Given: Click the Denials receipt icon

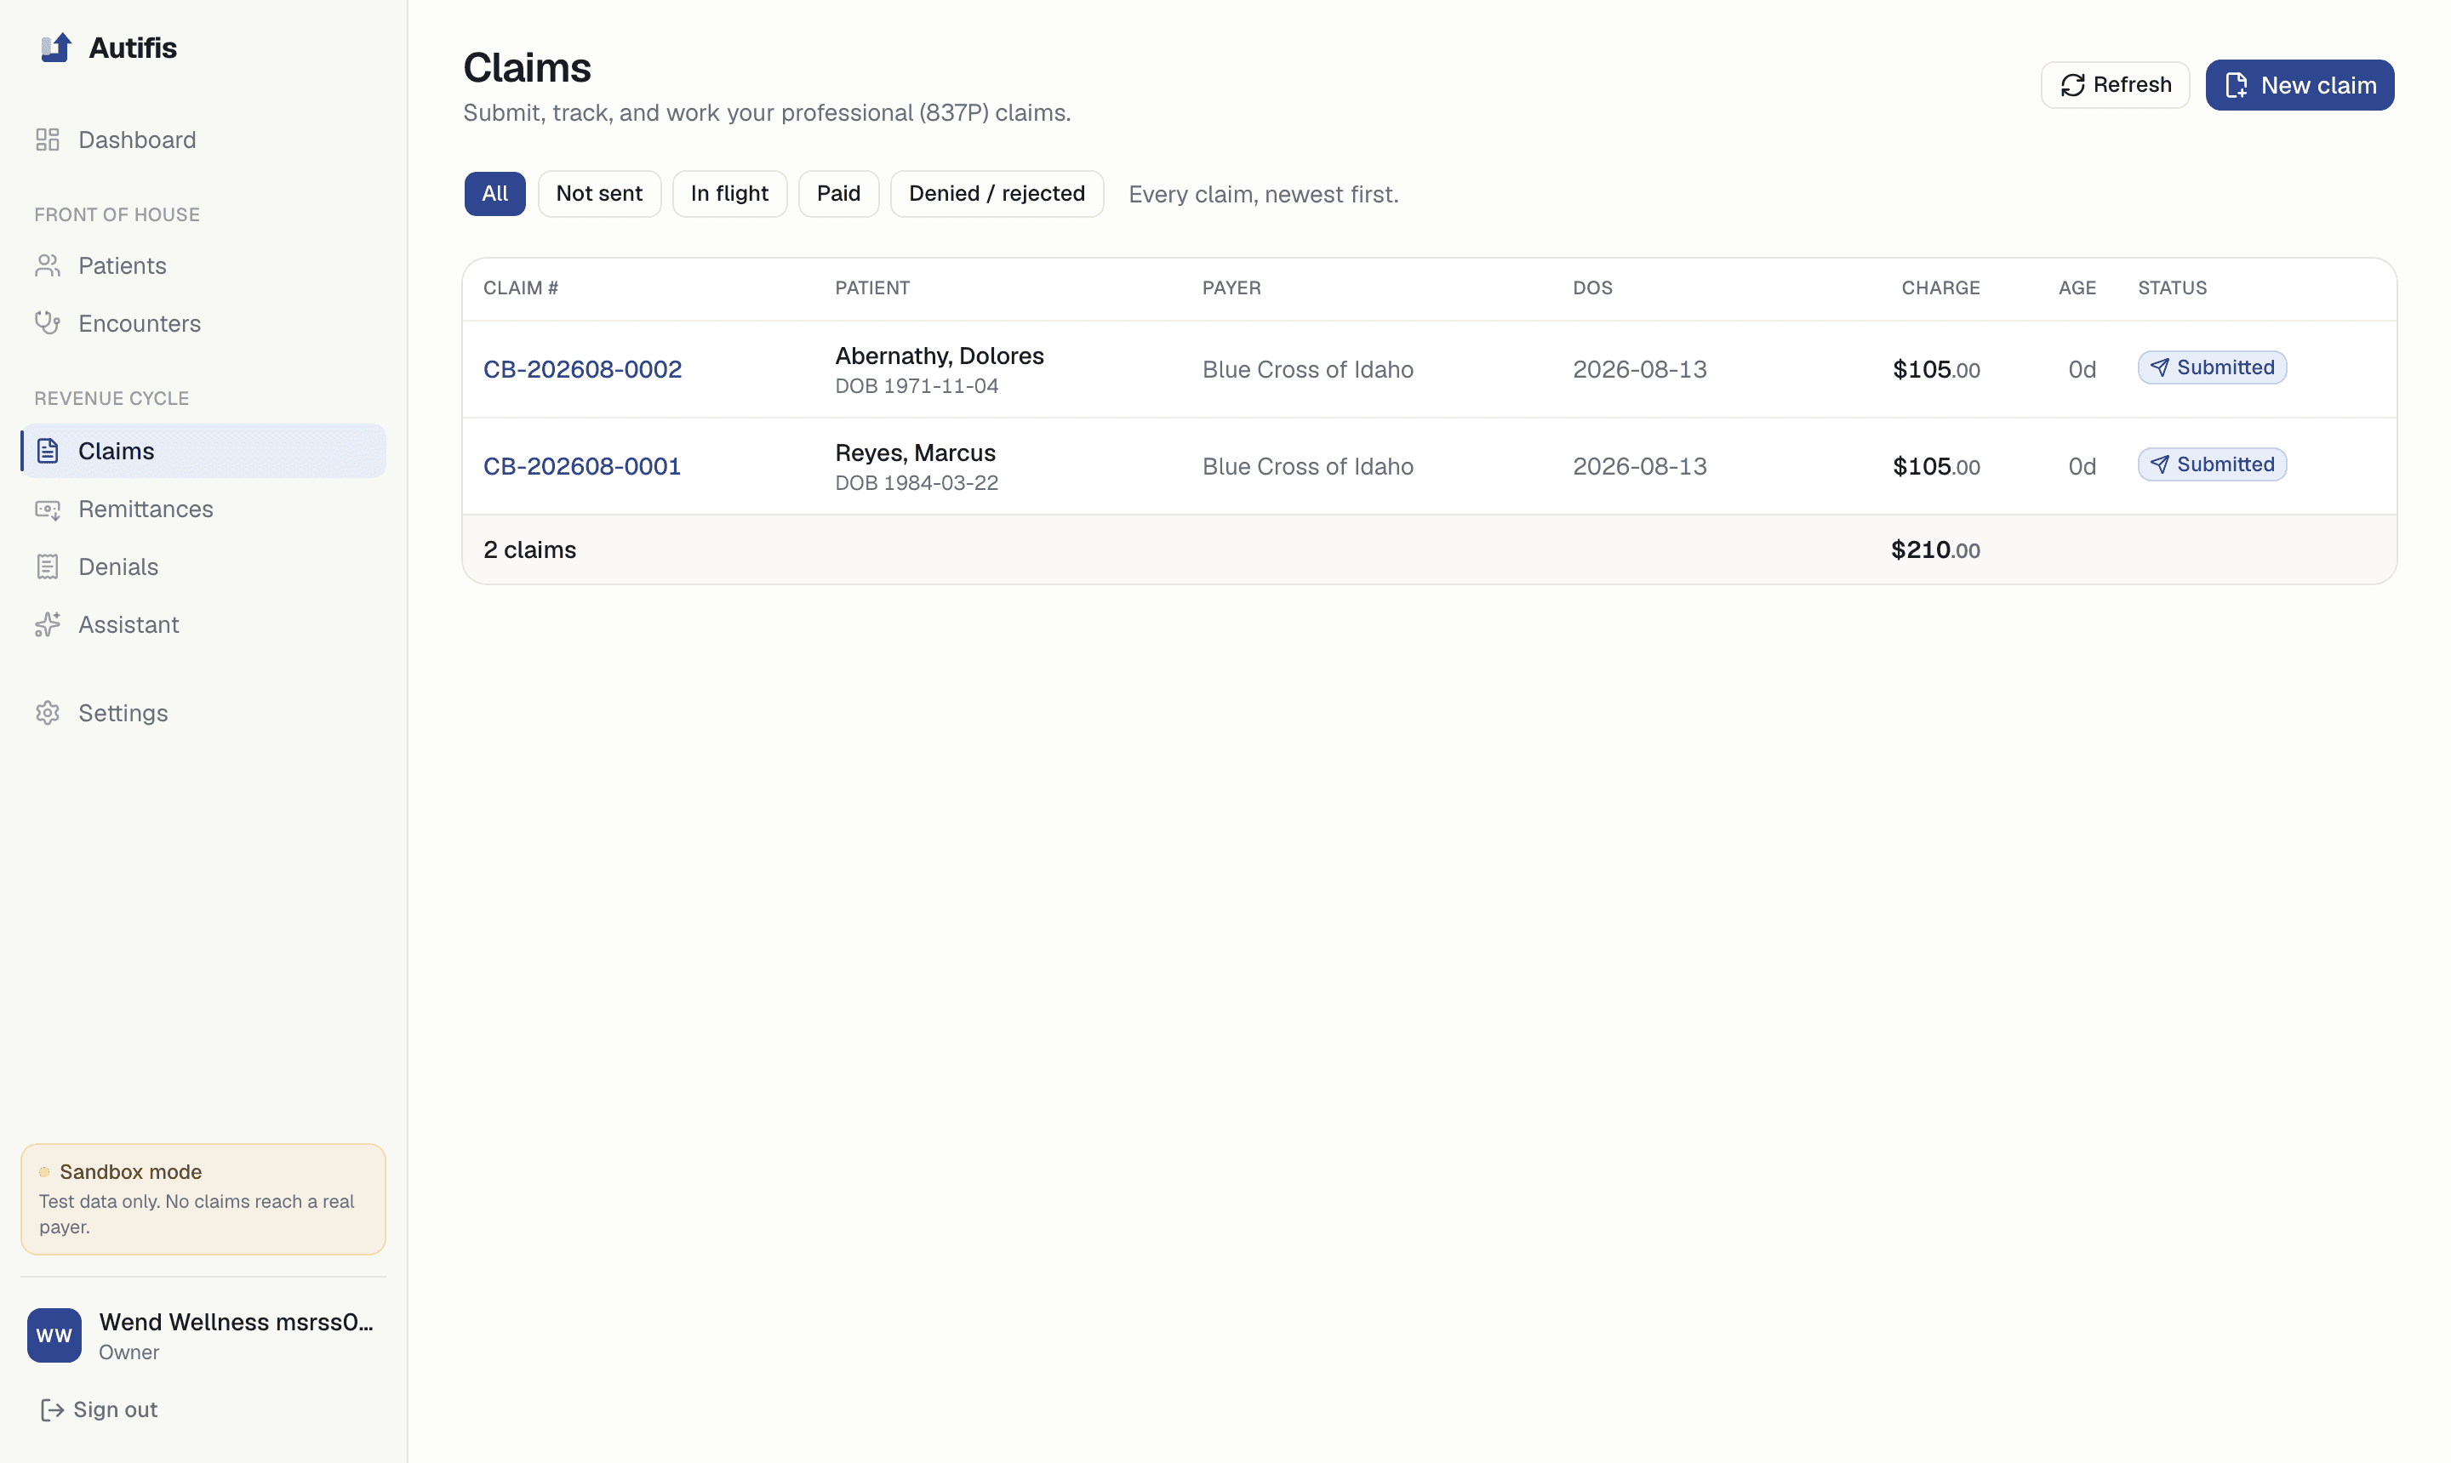Looking at the screenshot, I should click(x=48, y=566).
